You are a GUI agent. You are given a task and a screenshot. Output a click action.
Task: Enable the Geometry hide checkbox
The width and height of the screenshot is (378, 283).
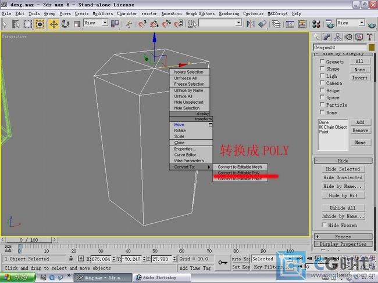(322, 61)
